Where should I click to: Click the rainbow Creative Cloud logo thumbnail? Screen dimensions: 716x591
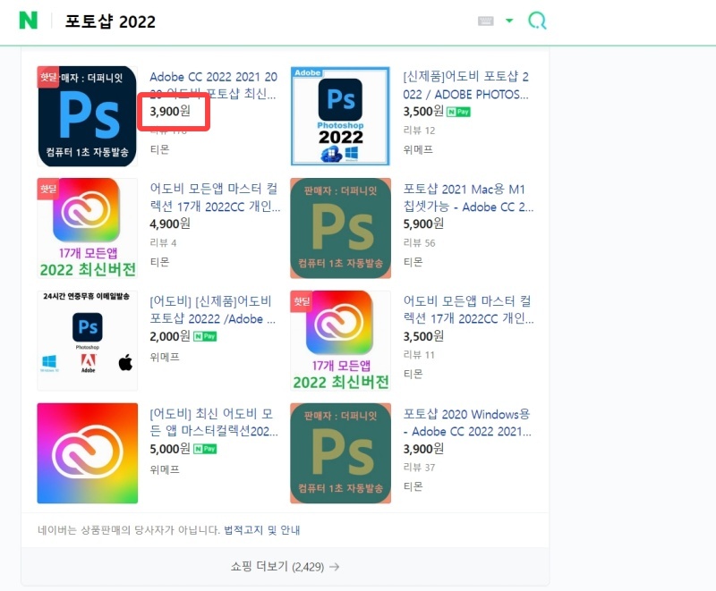pos(87,451)
